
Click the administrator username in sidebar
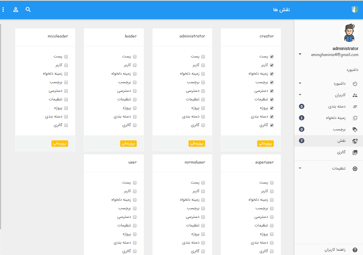(x=346, y=49)
